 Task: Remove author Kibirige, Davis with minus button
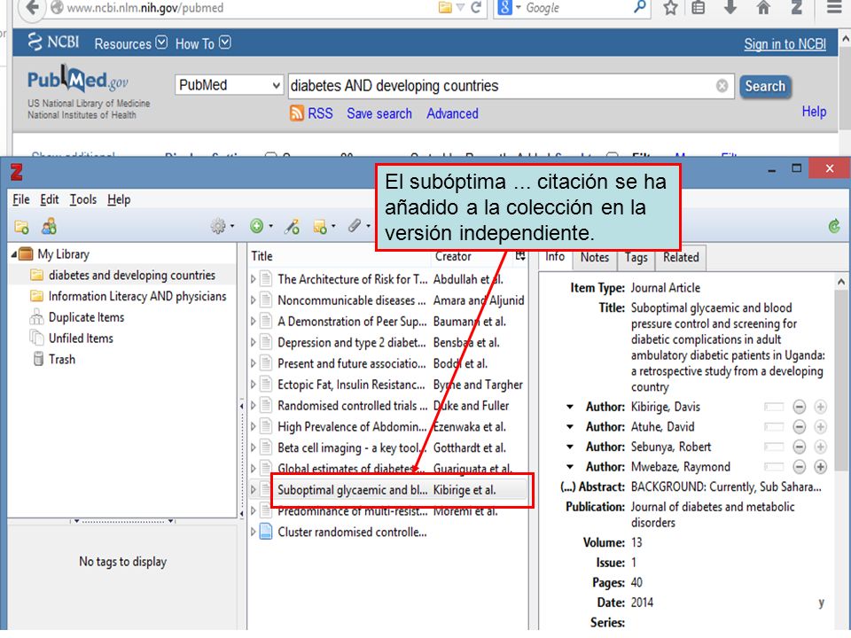(x=799, y=407)
